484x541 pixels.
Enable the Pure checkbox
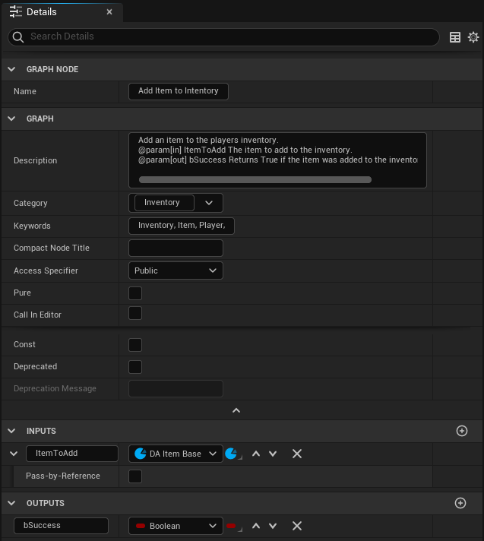coord(135,293)
